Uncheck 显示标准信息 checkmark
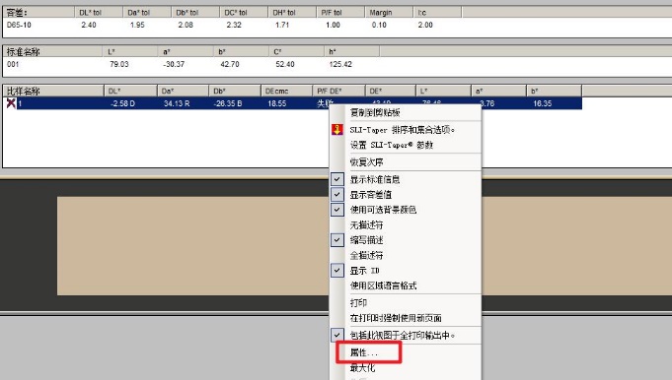Screen dimensions: 672x380 (337, 179)
